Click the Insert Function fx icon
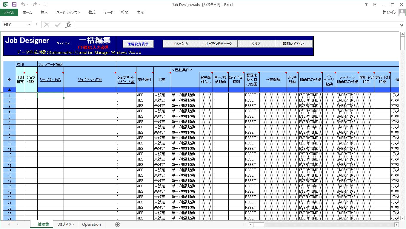 pos(68,25)
